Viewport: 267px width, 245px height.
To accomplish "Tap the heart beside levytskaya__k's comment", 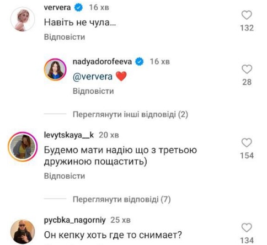I will pos(247,143).
